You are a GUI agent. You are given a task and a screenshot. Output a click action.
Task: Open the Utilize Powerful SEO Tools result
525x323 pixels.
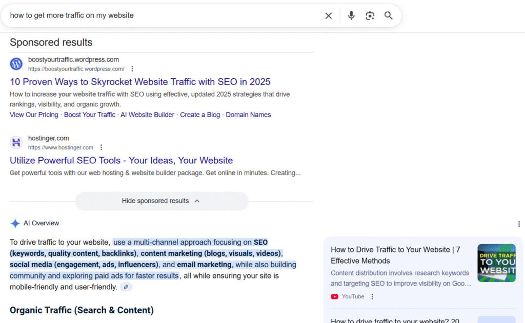[121, 160]
